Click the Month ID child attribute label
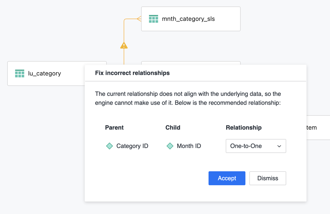Image resolution: width=330 pixels, height=214 pixels. 189,146
